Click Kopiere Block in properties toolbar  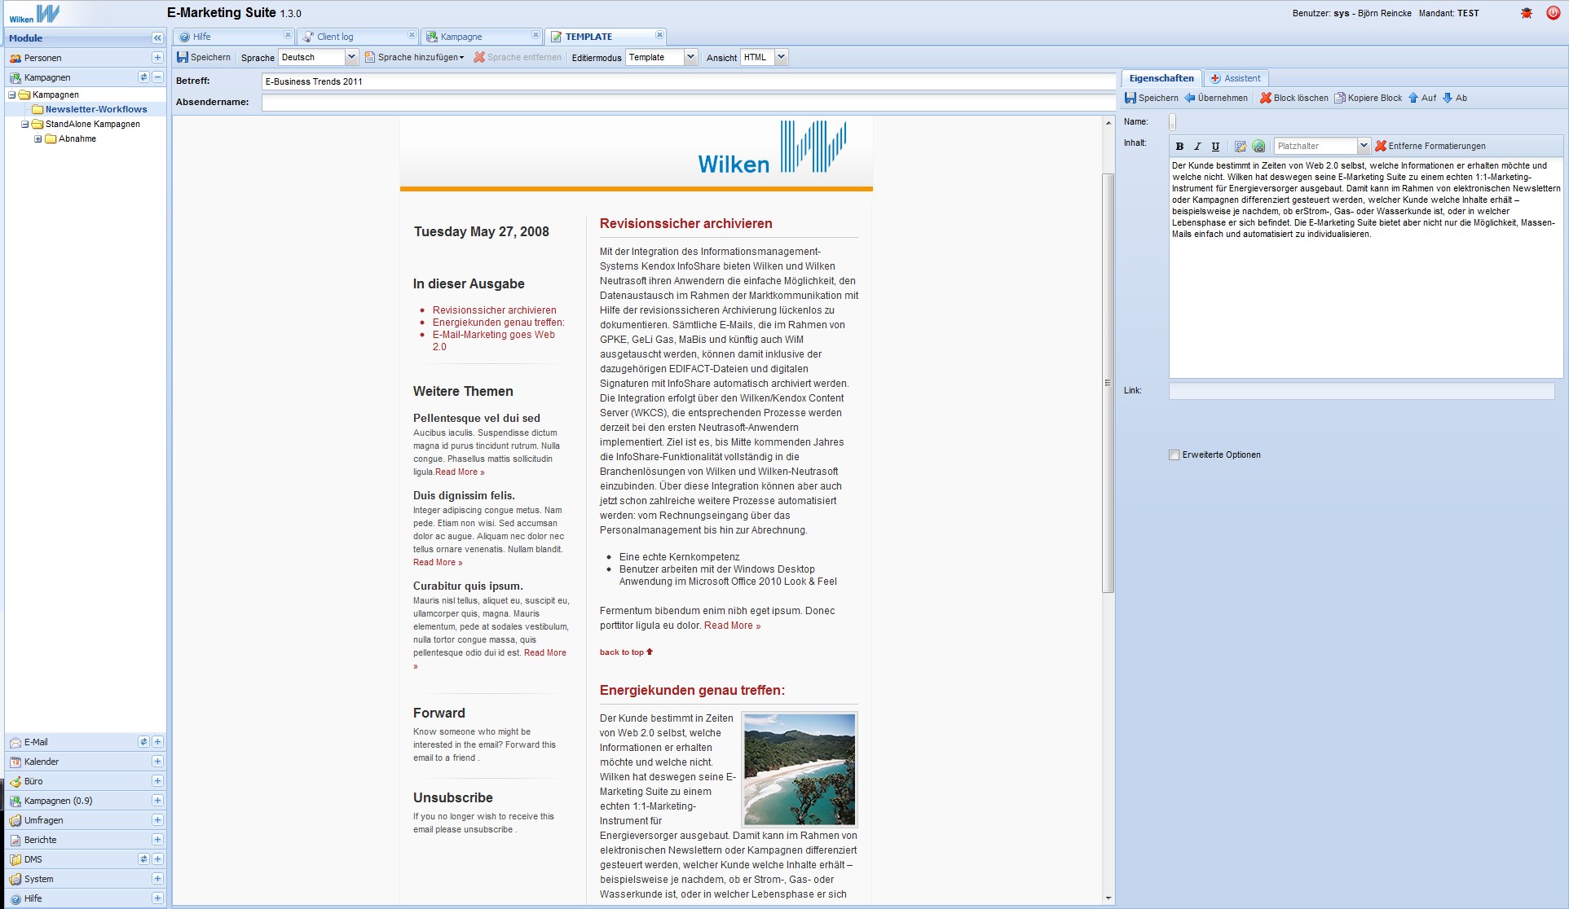tap(1368, 98)
